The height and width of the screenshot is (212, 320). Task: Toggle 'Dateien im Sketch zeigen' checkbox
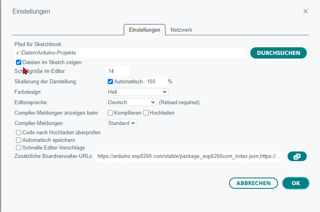tap(18, 63)
